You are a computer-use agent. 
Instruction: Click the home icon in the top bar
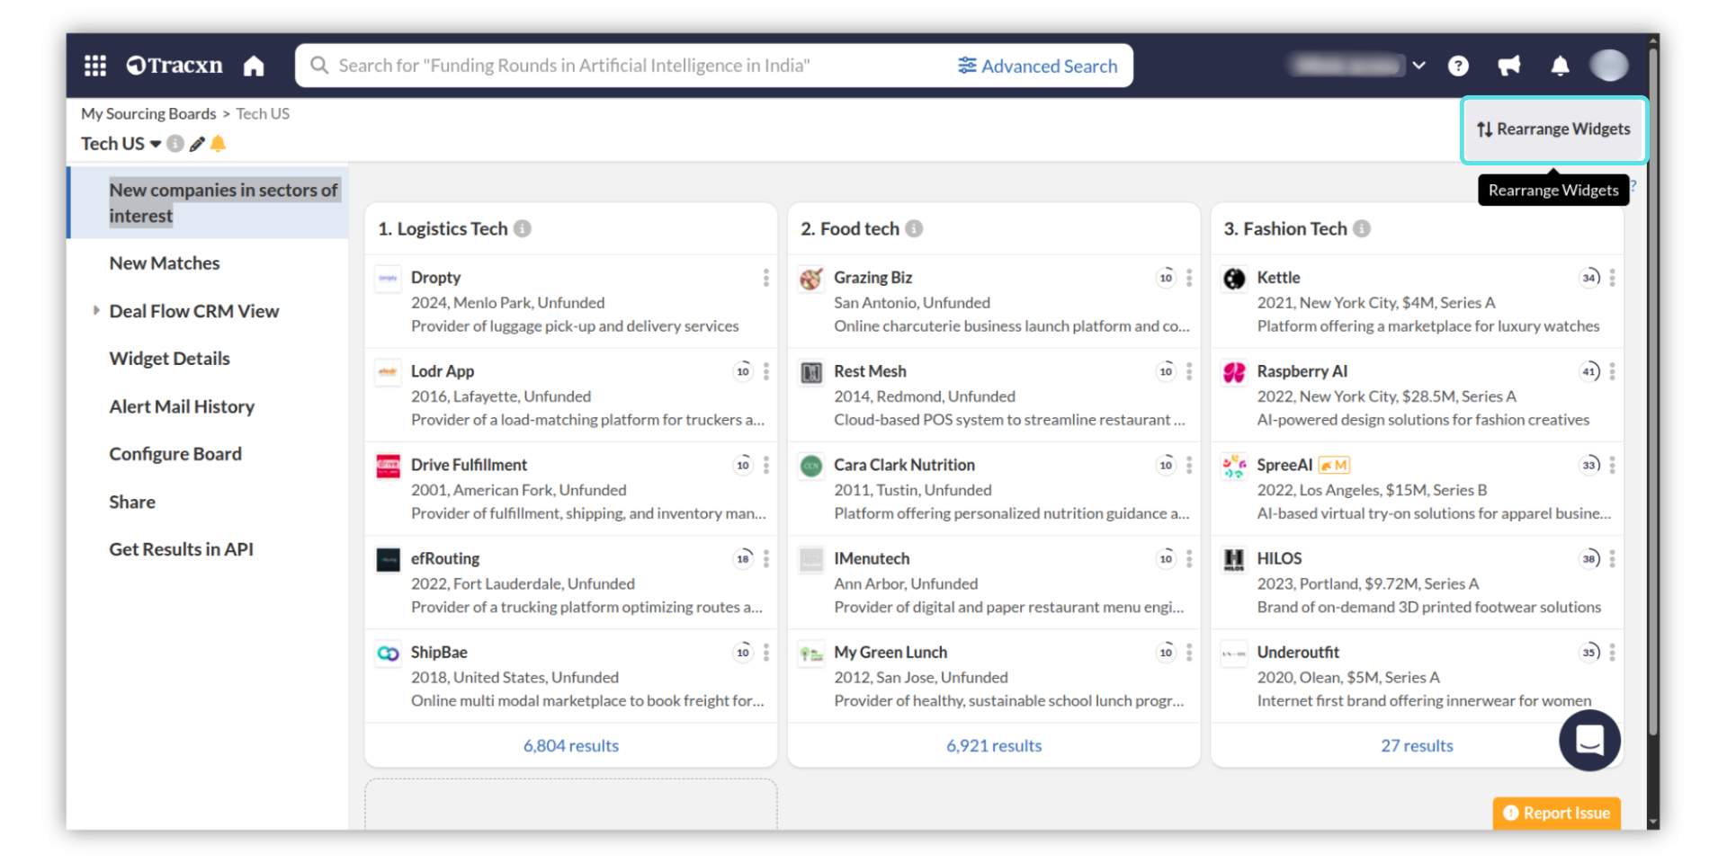pyautogui.click(x=254, y=66)
